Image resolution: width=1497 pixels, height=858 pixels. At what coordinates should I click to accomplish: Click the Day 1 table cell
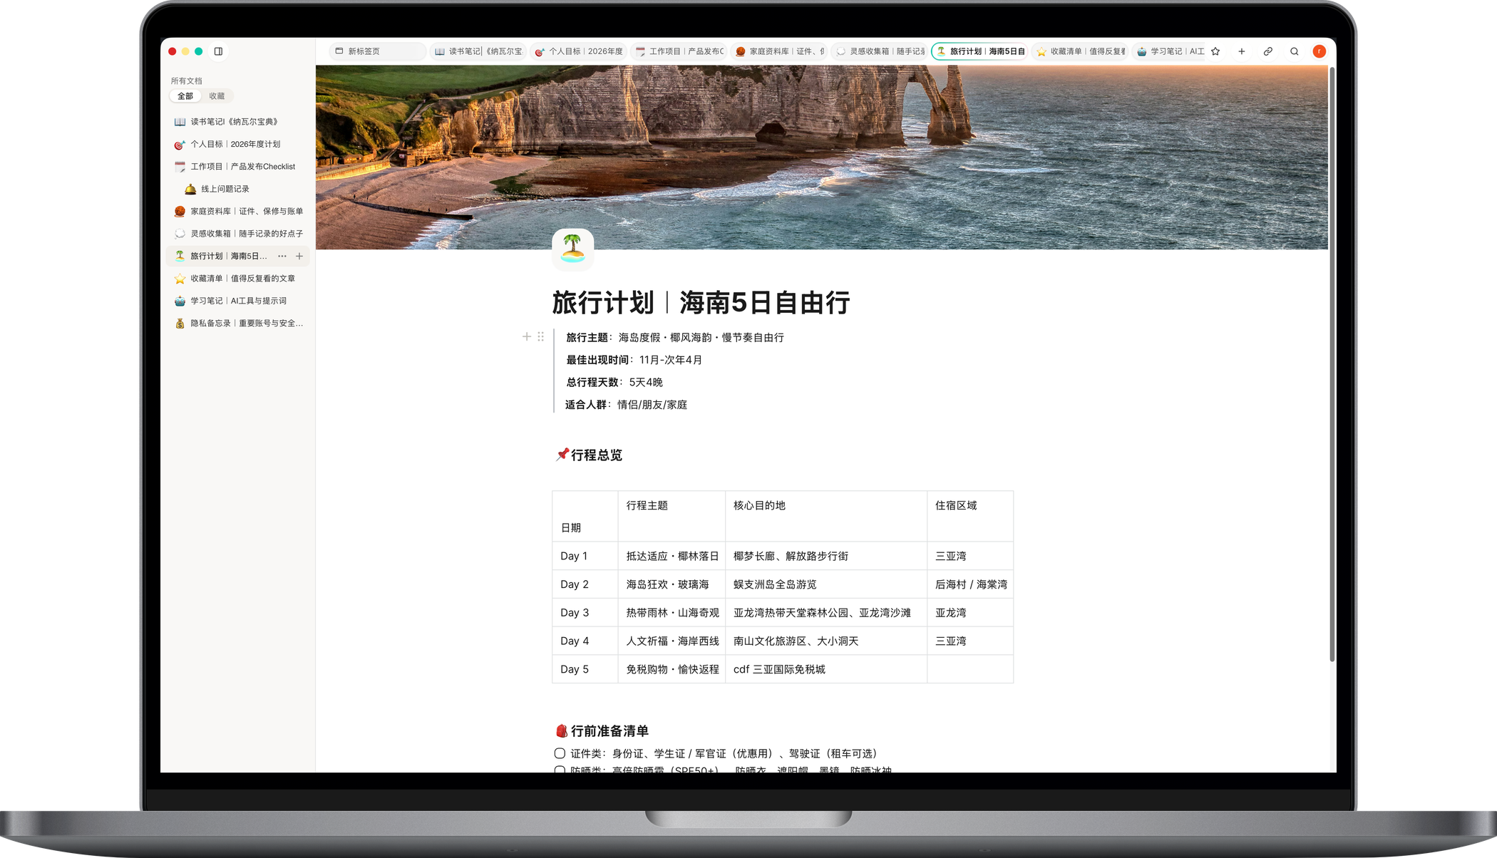click(585, 556)
